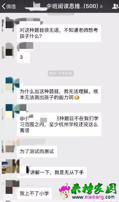Tap avatar beside the @小 mention message

click(x=12, y=111)
